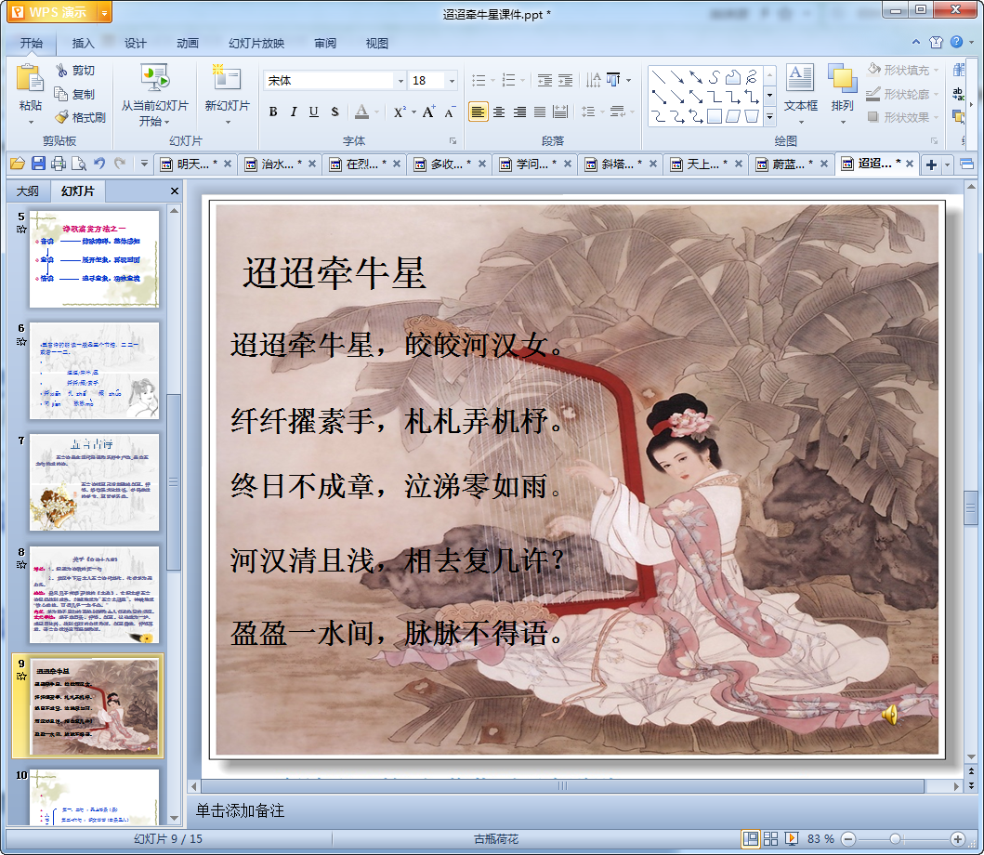Click the sound speaker icon on slide
This screenshot has height=855, width=984.
coord(889,714)
